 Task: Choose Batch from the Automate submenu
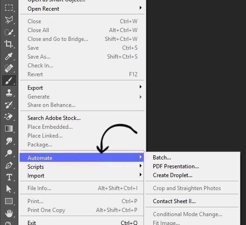point(162,158)
